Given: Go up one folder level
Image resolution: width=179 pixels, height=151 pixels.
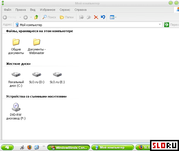Looking at the screenshot, I should pyautogui.click(x=36, y=17).
